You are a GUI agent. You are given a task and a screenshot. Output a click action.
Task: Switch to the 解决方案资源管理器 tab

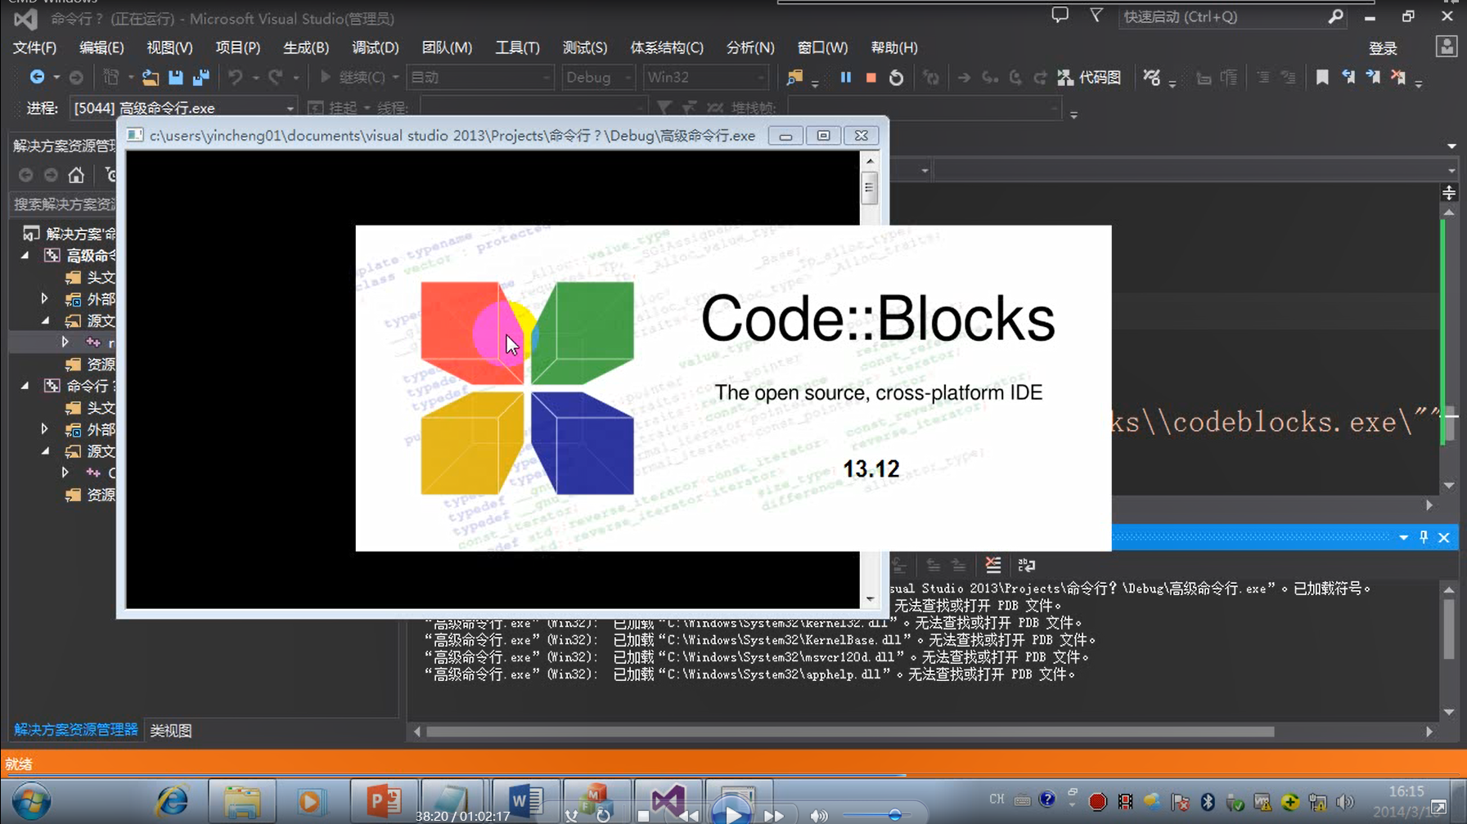[75, 730]
